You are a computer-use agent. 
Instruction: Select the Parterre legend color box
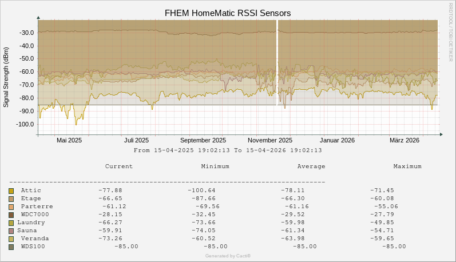11,207
